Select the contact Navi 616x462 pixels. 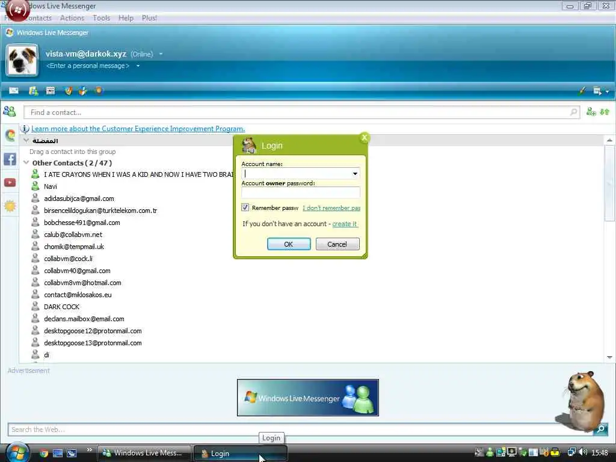[51, 186]
